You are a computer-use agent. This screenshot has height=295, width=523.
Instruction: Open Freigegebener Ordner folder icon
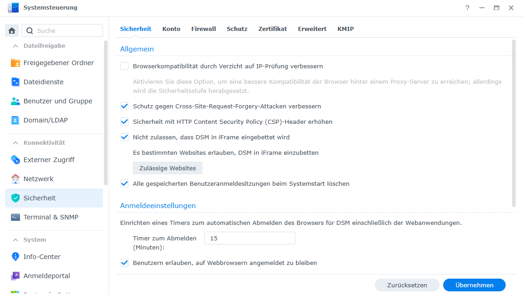[x=16, y=63]
